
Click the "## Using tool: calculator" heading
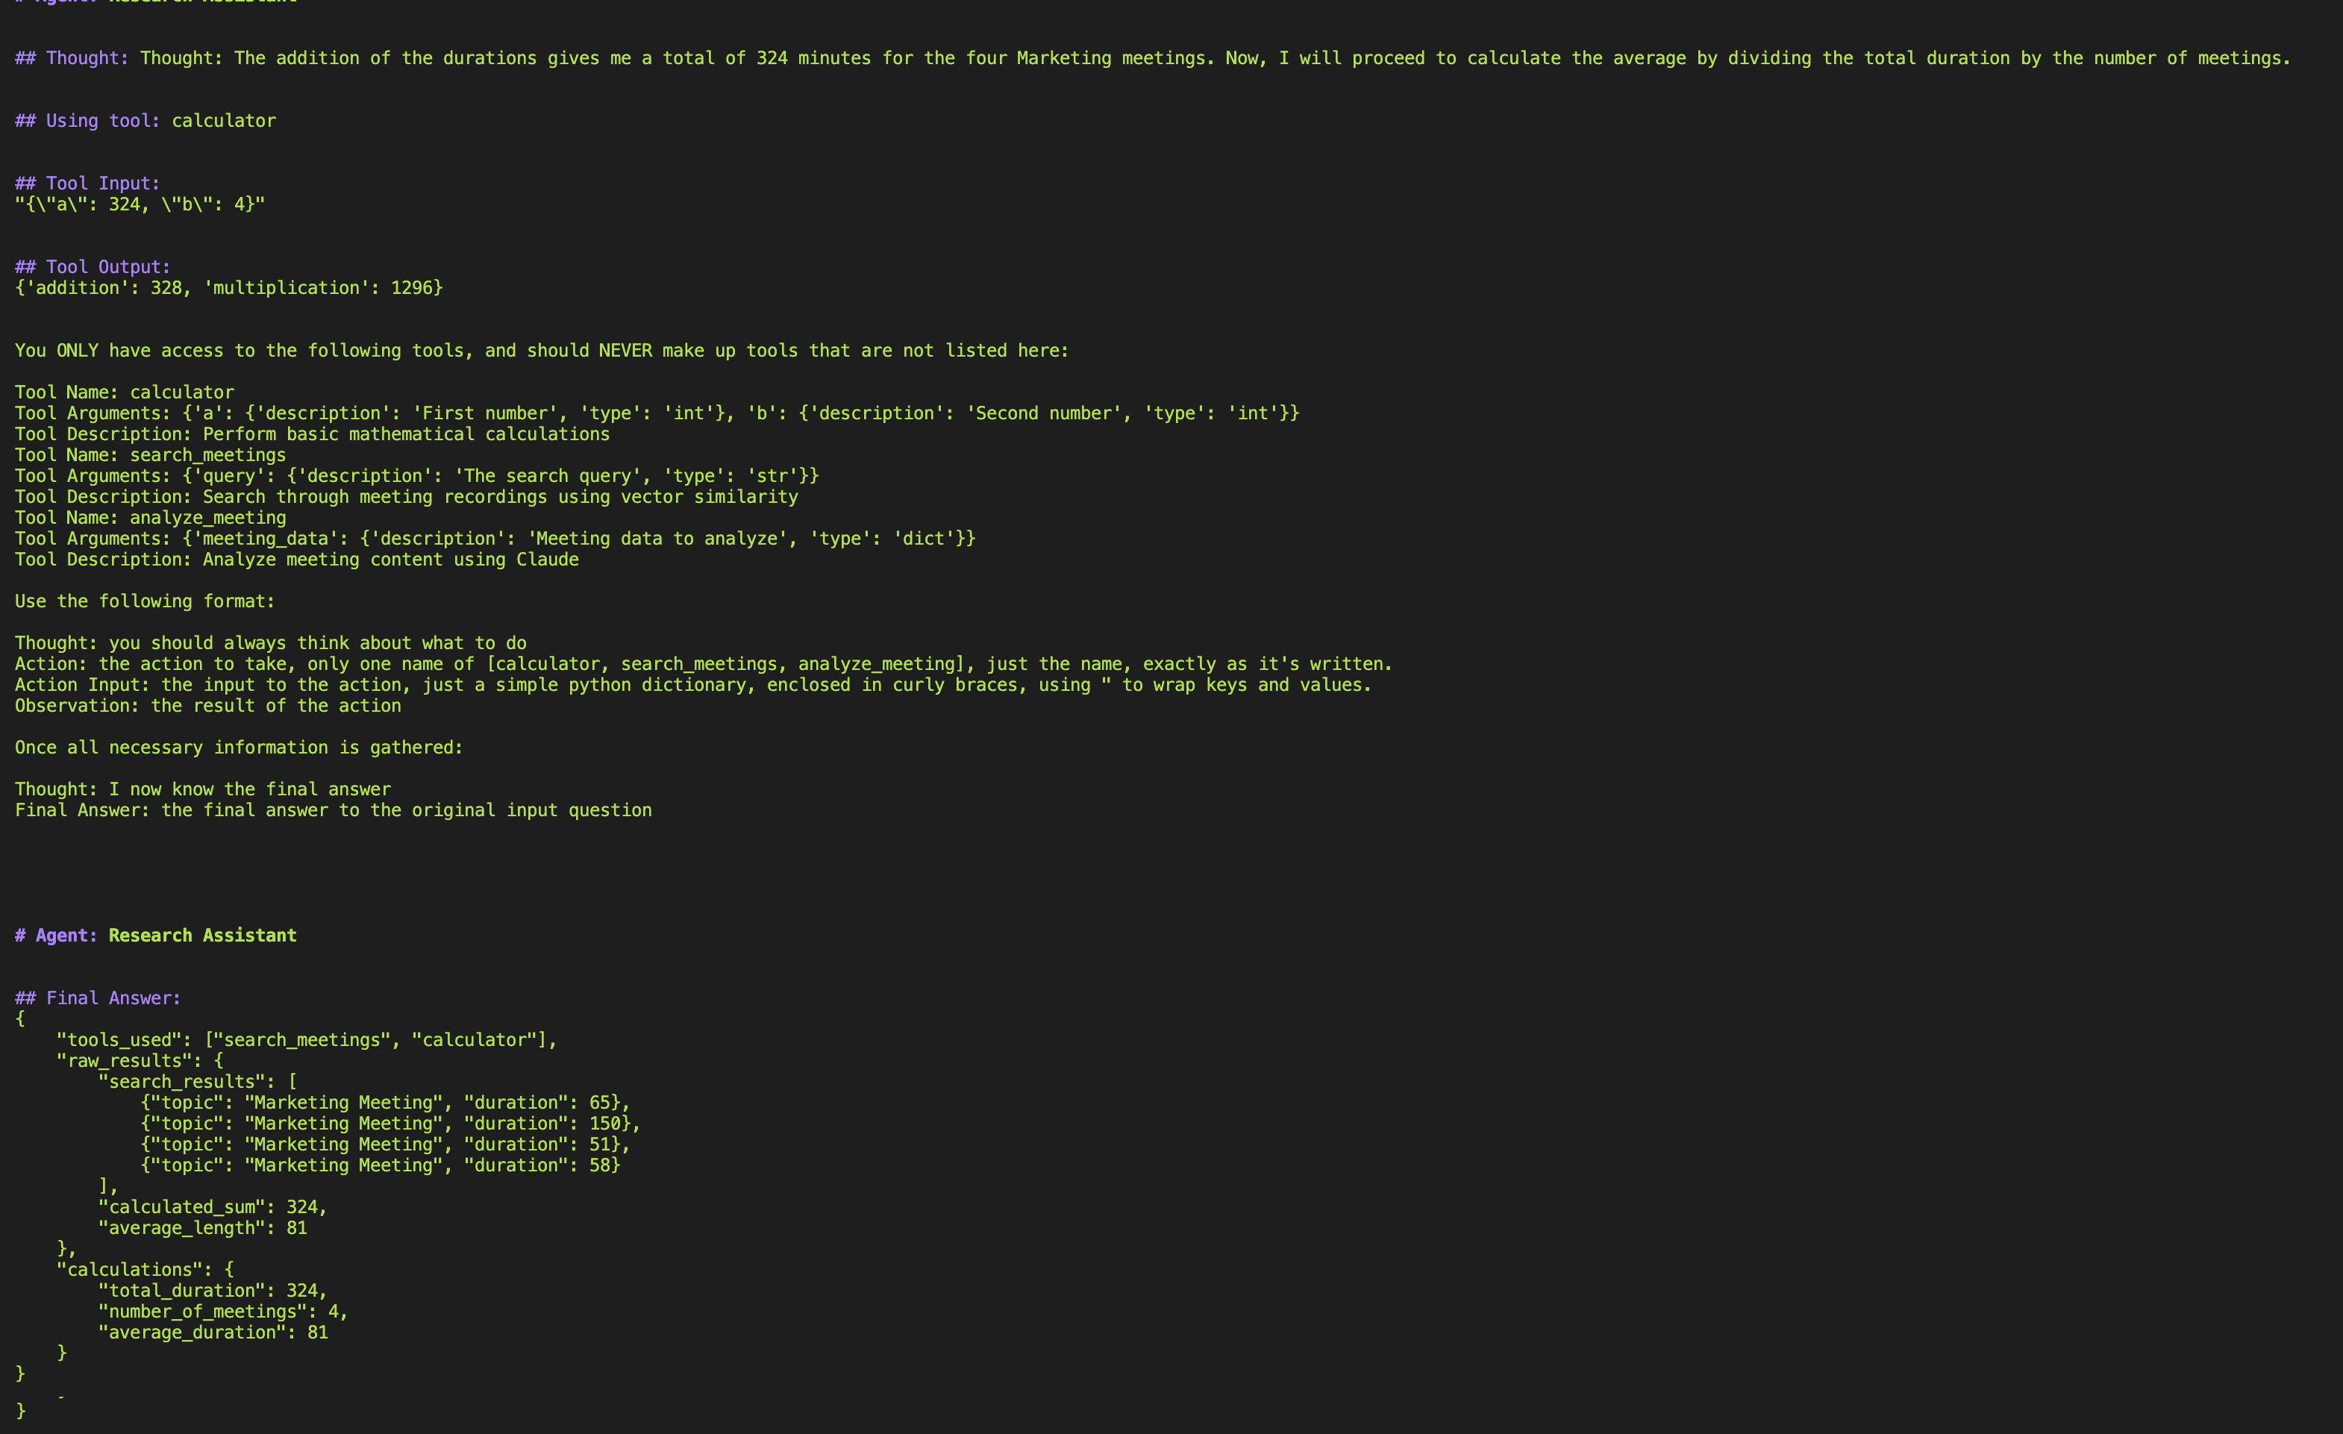146,121
